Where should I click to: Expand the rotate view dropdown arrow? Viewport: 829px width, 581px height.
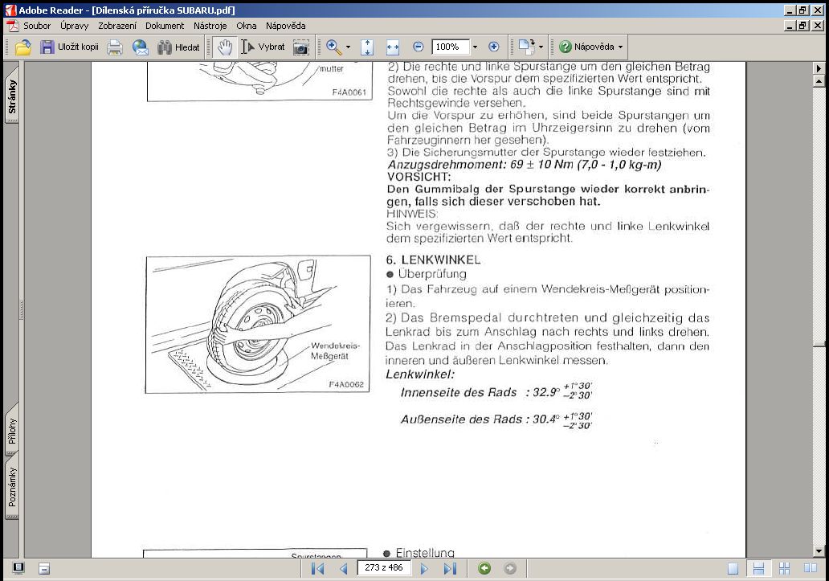point(541,47)
